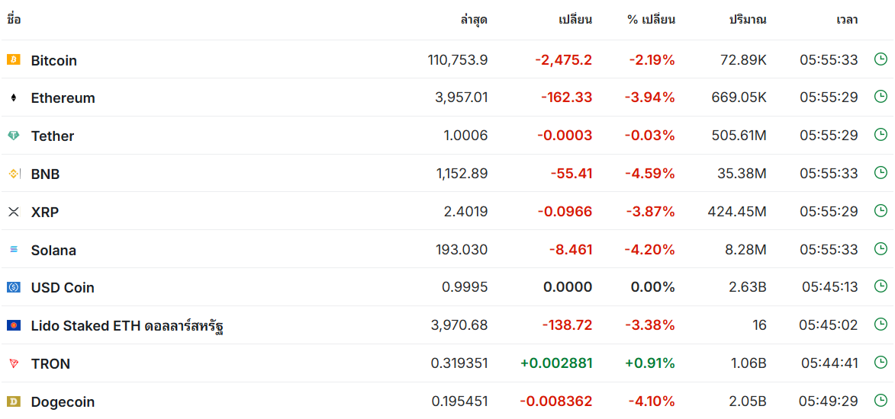Click the Tether logo icon
Screen dimensions: 895x419
13,136
